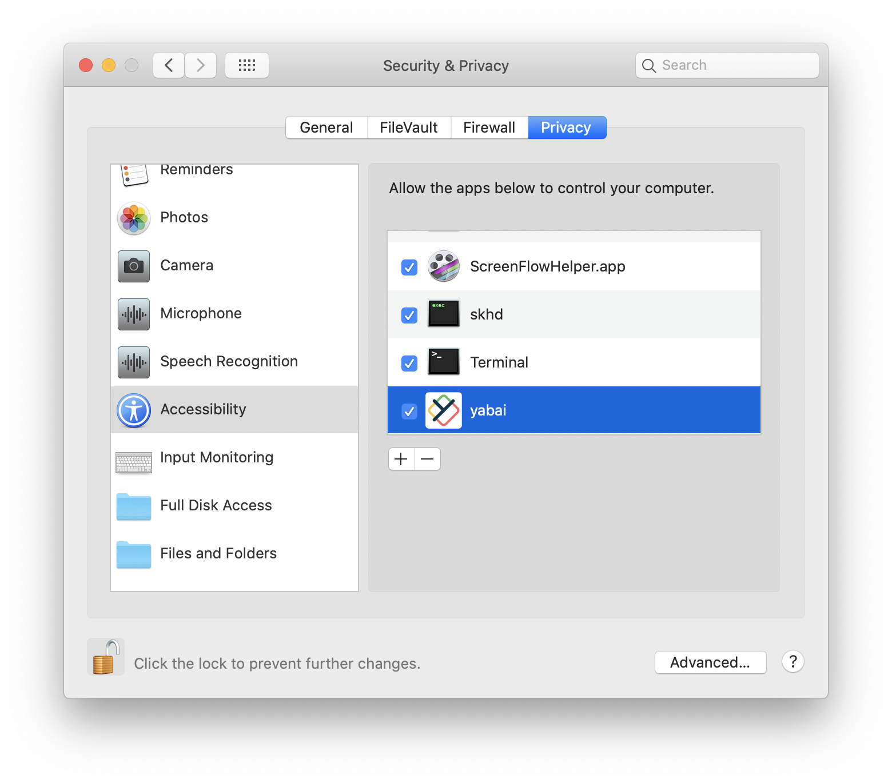Select Accessibility in the privacy list
This screenshot has height=783, width=892.
pos(234,410)
